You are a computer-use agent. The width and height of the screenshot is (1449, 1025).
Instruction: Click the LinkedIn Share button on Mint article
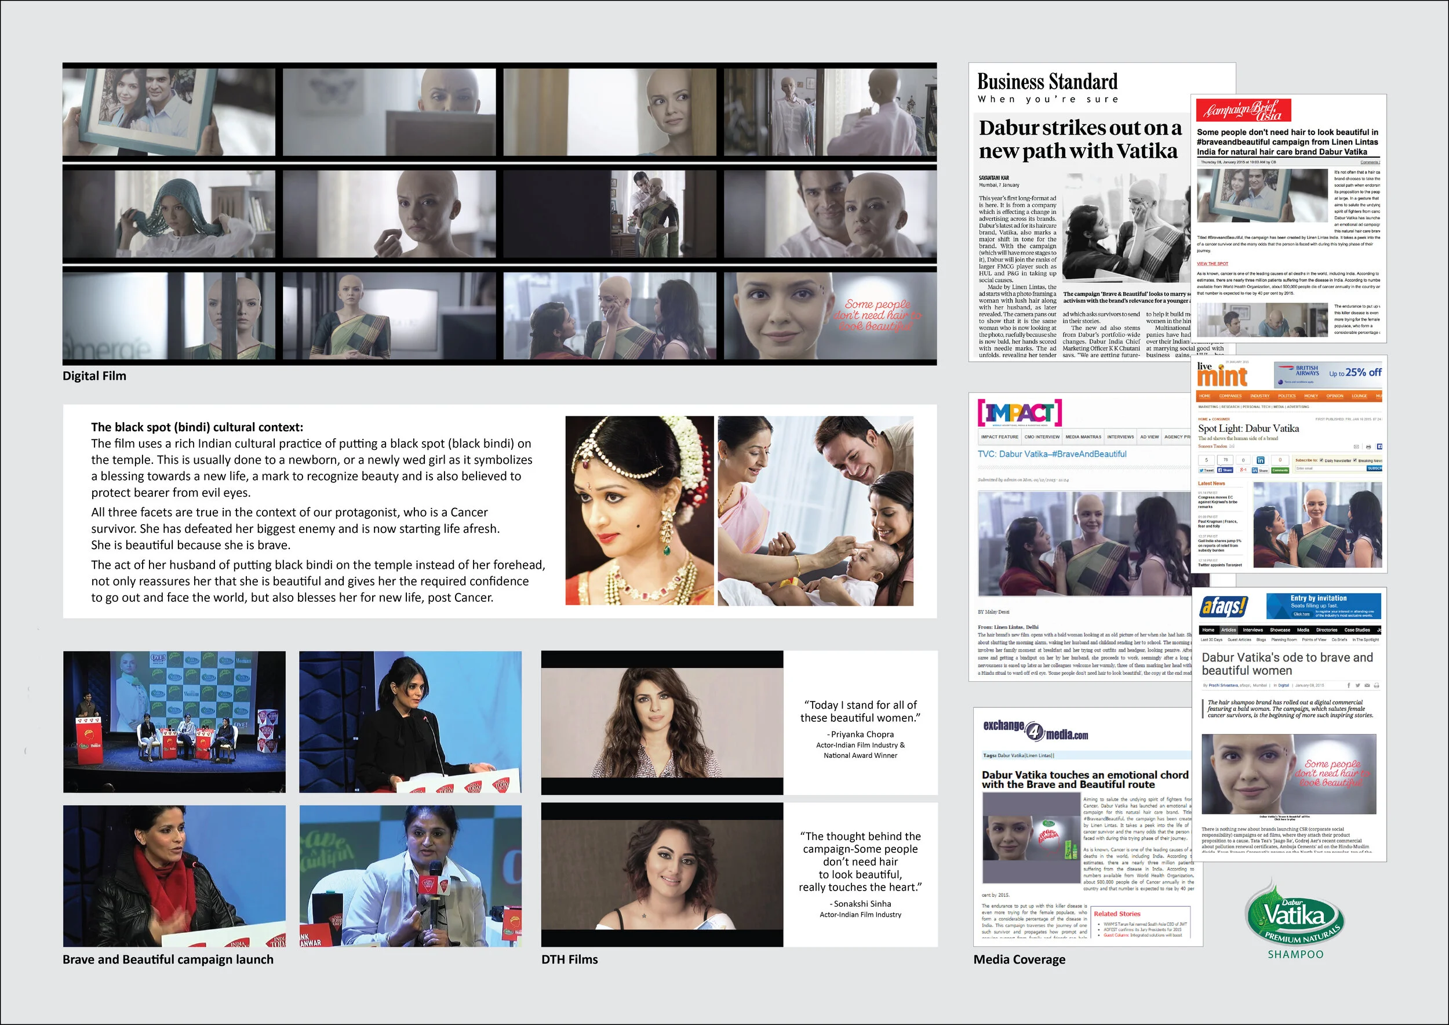(1260, 470)
